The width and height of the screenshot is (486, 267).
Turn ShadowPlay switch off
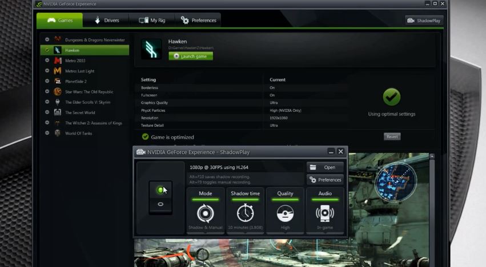160,204
